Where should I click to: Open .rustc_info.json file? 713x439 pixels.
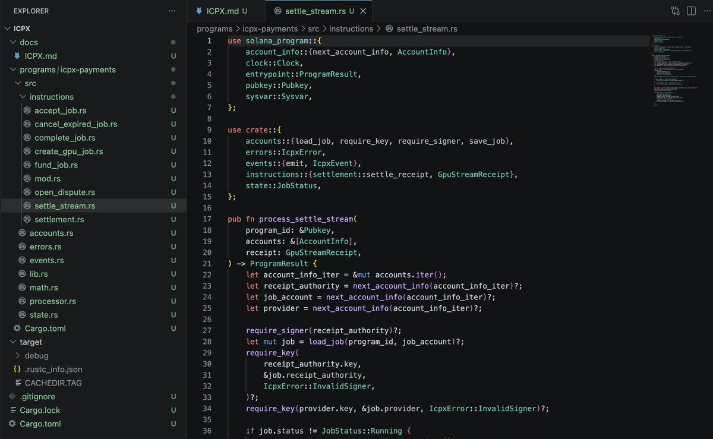click(53, 369)
